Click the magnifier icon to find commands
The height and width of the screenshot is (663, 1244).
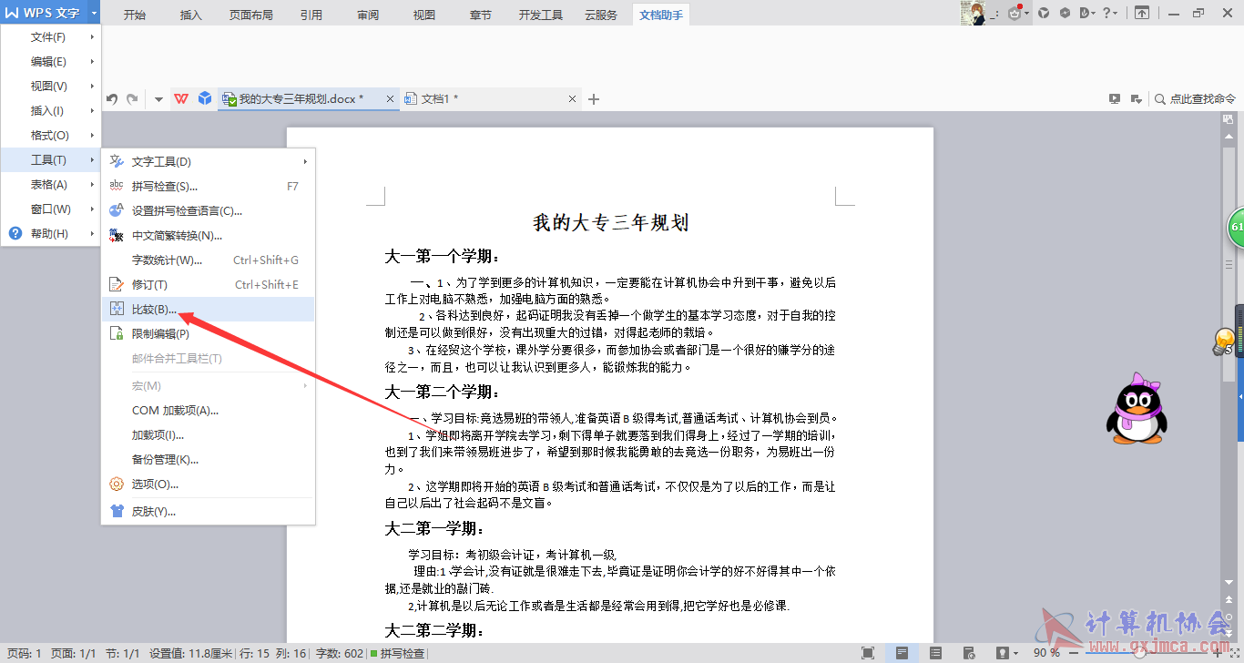(1160, 99)
